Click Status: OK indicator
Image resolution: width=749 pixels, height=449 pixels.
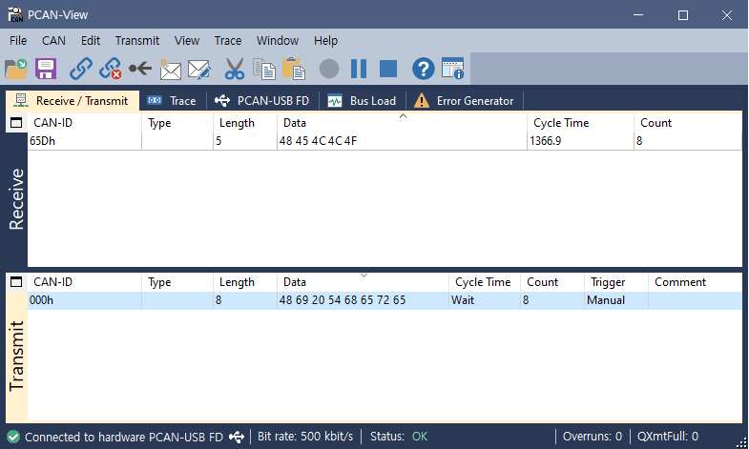(x=399, y=437)
